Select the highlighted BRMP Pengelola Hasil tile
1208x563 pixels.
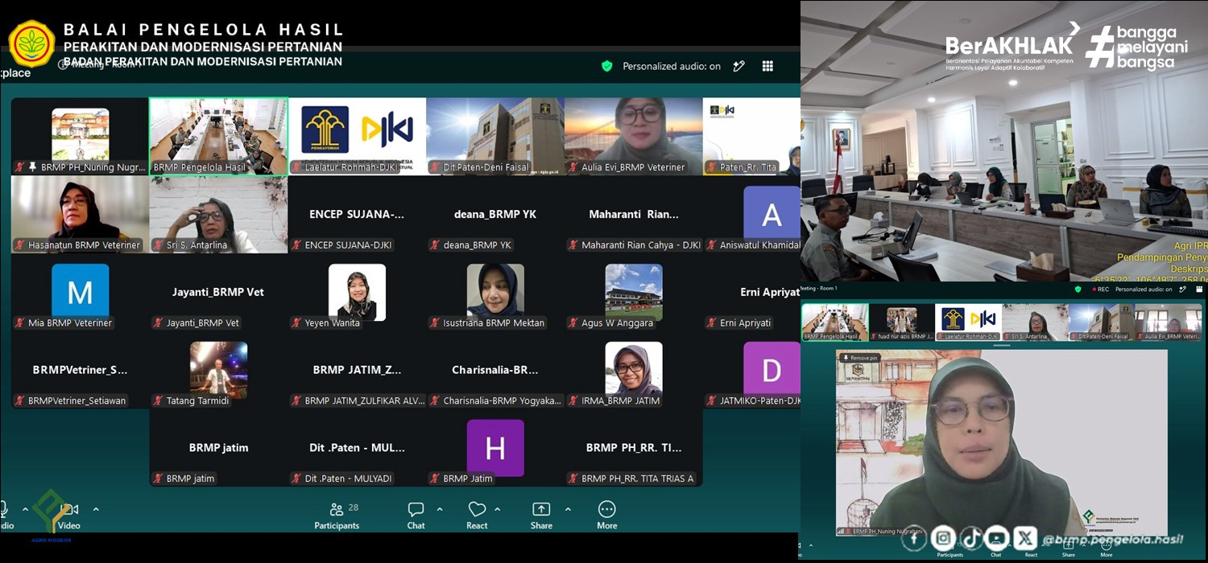(218, 136)
